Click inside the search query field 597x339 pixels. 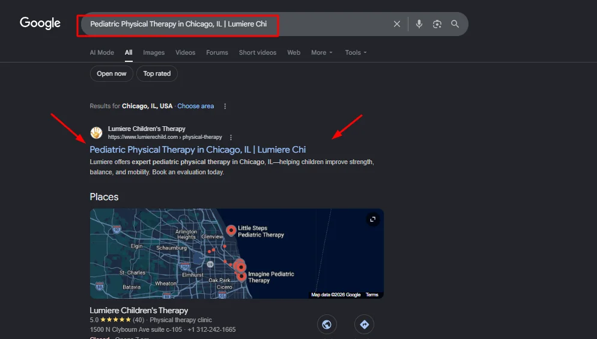point(236,24)
